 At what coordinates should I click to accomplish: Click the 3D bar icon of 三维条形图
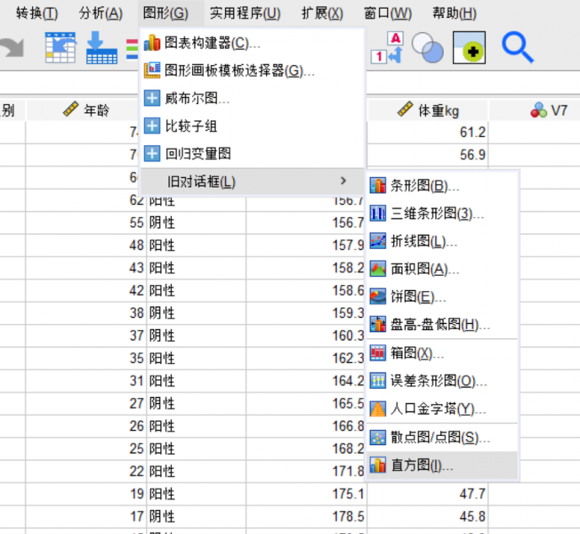pos(378,214)
